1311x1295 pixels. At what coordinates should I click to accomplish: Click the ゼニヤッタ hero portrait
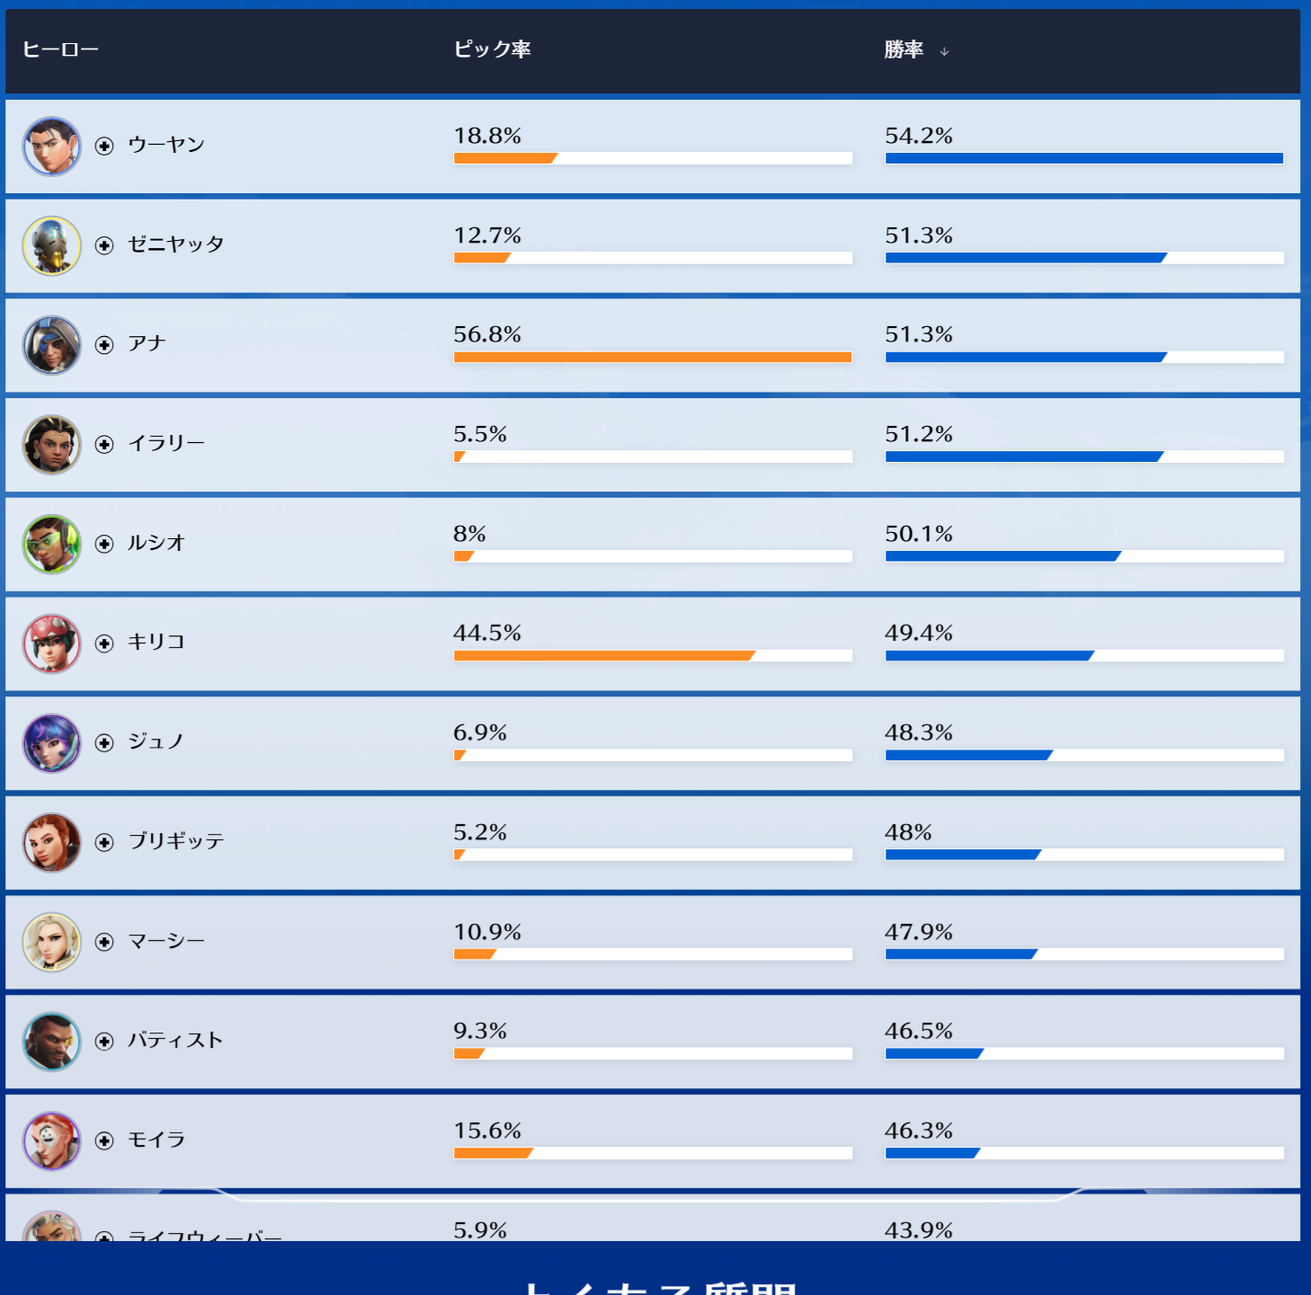click(51, 245)
